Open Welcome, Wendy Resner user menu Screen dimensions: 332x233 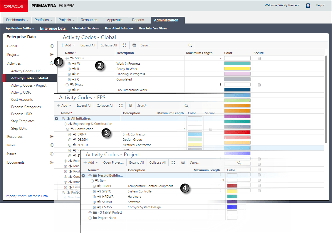[x=282, y=5]
